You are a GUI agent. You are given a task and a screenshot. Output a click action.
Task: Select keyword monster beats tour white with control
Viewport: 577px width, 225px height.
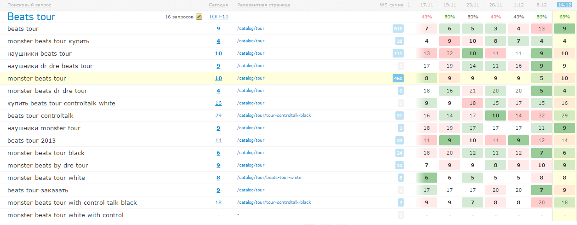(x=65, y=215)
